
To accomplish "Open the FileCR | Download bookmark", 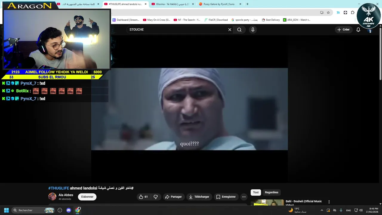I will pyautogui.click(x=216, y=20).
